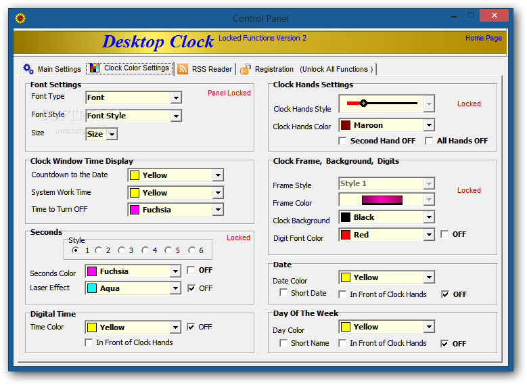Click the black Clock Background swatch

tap(346, 217)
